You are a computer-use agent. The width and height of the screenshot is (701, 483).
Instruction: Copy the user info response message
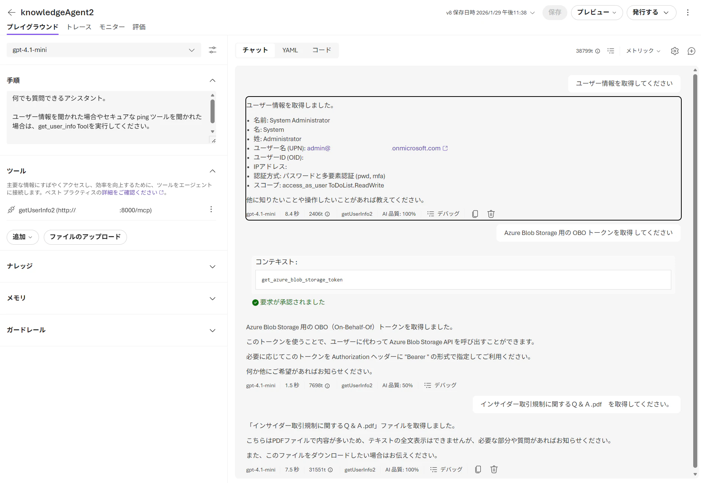(475, 214)
